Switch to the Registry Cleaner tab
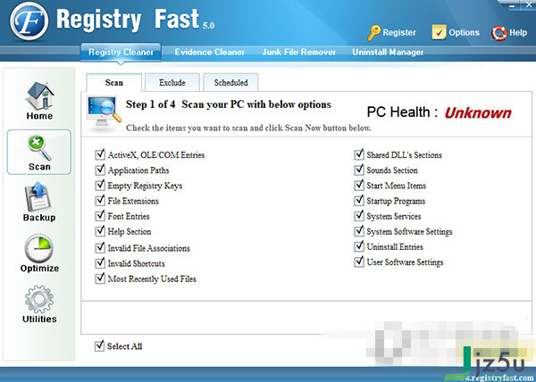Screen dimensions: 536x382 (x=121, y=53)
